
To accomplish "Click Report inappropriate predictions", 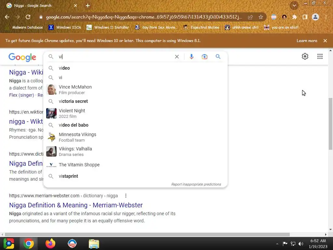I will (196, 184).
